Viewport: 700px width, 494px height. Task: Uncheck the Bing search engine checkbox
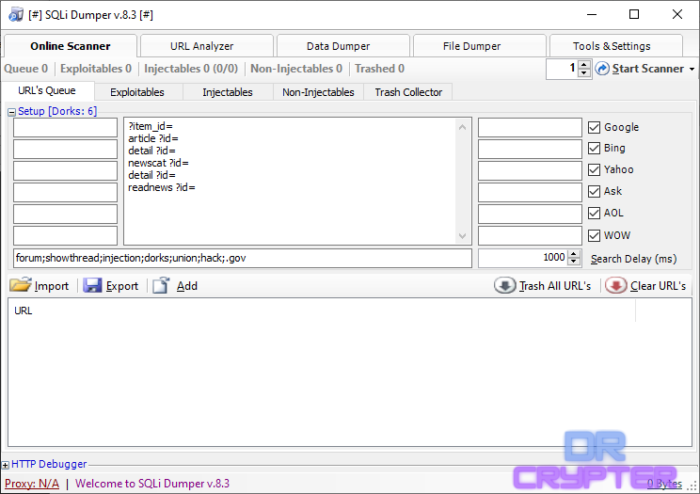click(x=595, y=149)
